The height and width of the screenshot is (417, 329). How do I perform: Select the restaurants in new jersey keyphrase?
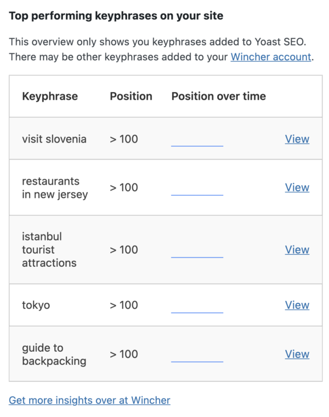tap(55, 187)
